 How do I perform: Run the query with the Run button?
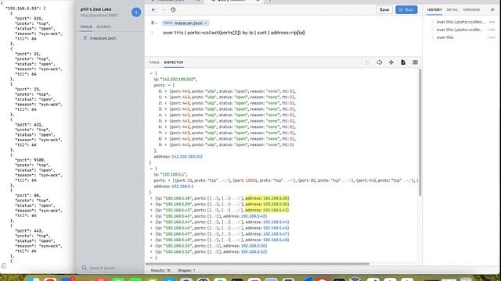pyautogui.click(x=406, y=10)
